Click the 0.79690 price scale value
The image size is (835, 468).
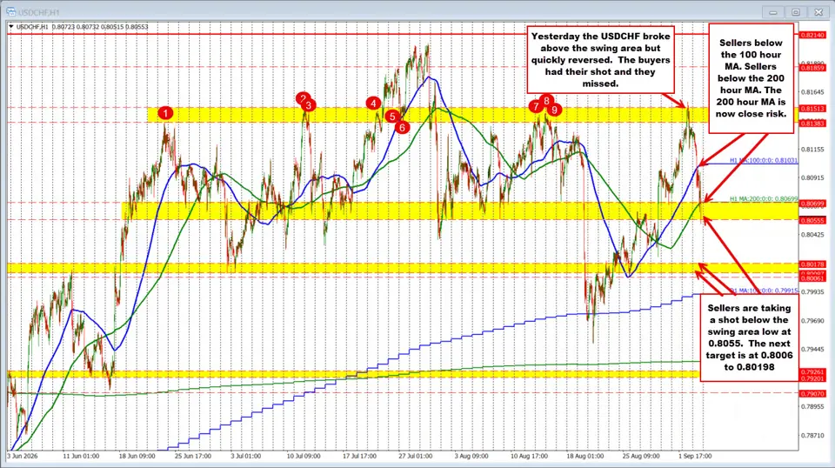(x=812, y=321)
